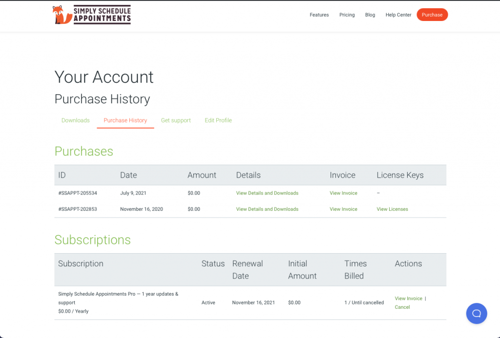View Invoice for November 16, 2020 purchase
The height and width of the screenshot is (338, 500).
343,209
